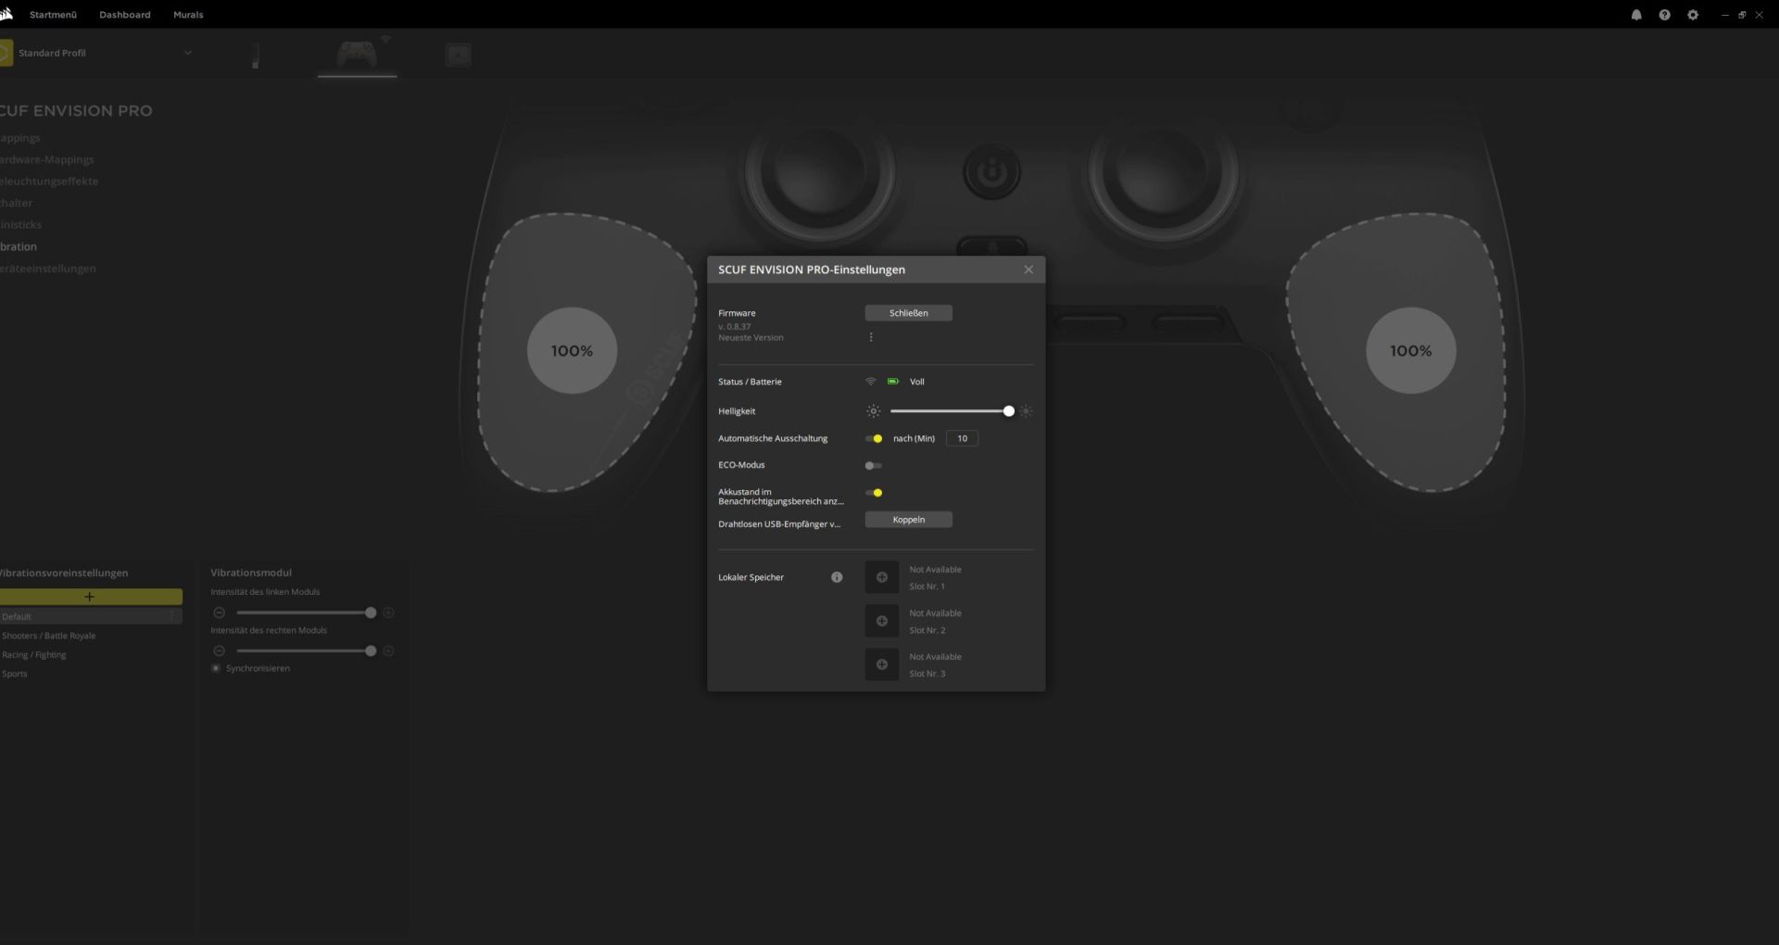Open Mappings in the sidebar

pos(20,138)
